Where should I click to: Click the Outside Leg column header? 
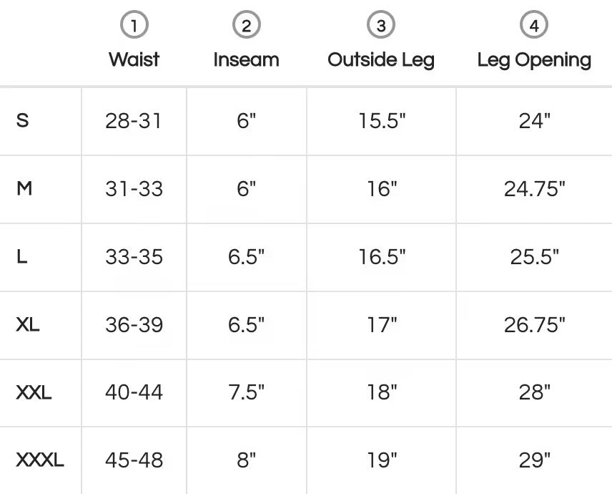(x=381, y=59)
